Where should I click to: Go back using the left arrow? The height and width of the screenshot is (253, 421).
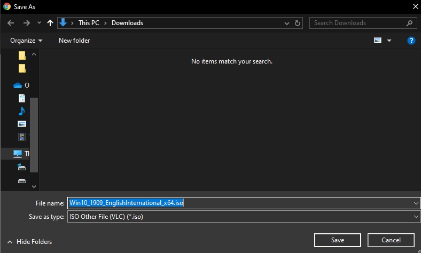click(x=11, y=23)
